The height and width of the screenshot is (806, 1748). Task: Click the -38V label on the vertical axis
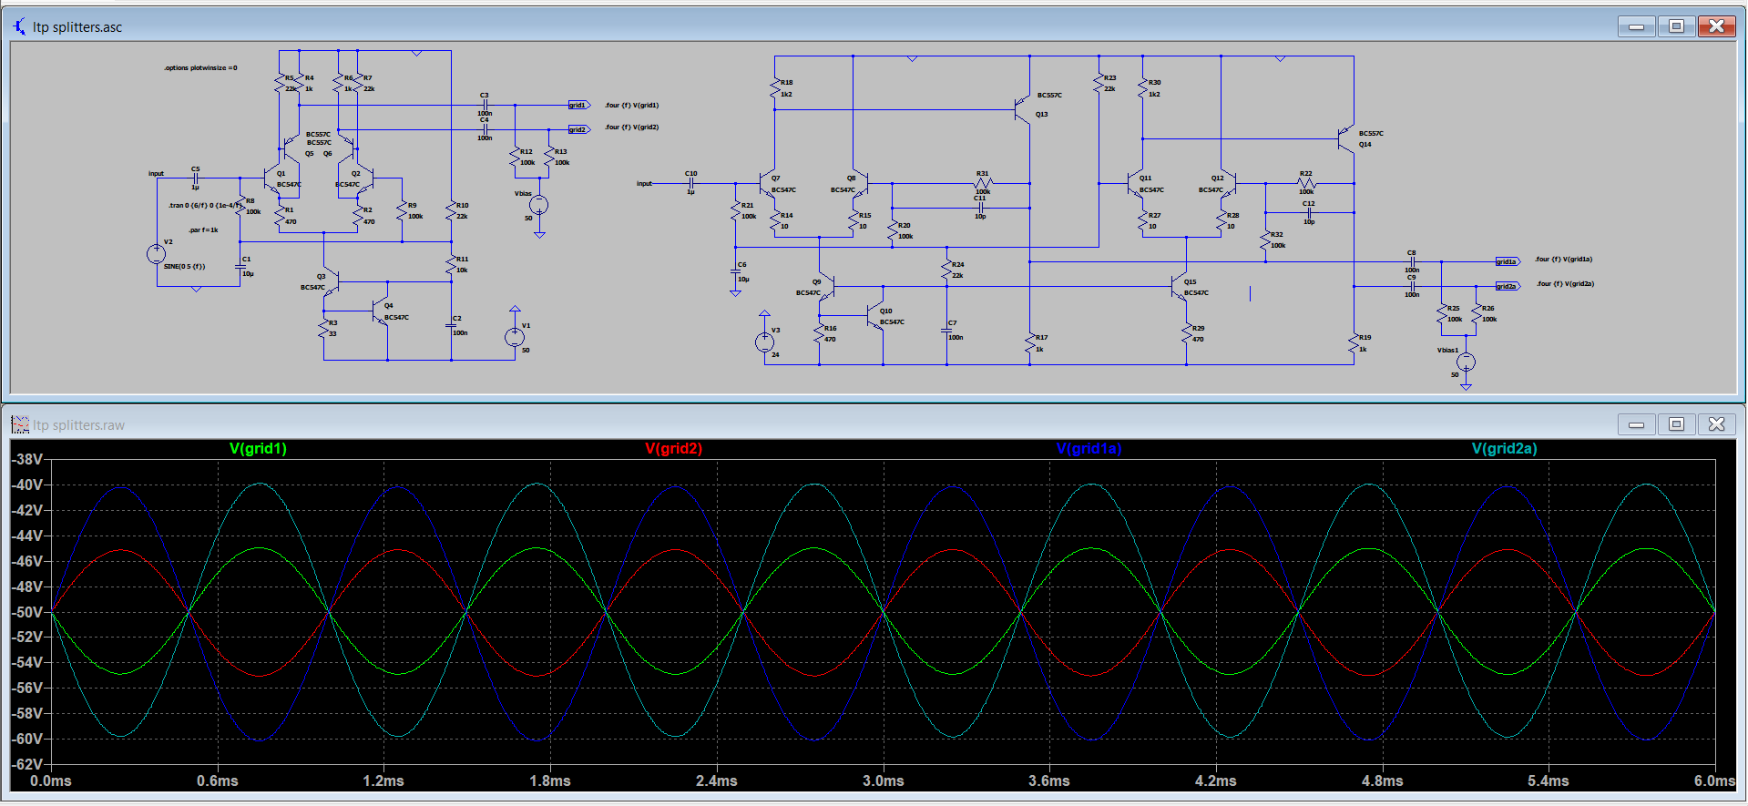coord(26,459)
